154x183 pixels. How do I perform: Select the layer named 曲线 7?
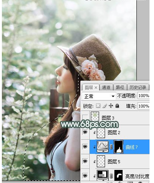coord(132,147)
